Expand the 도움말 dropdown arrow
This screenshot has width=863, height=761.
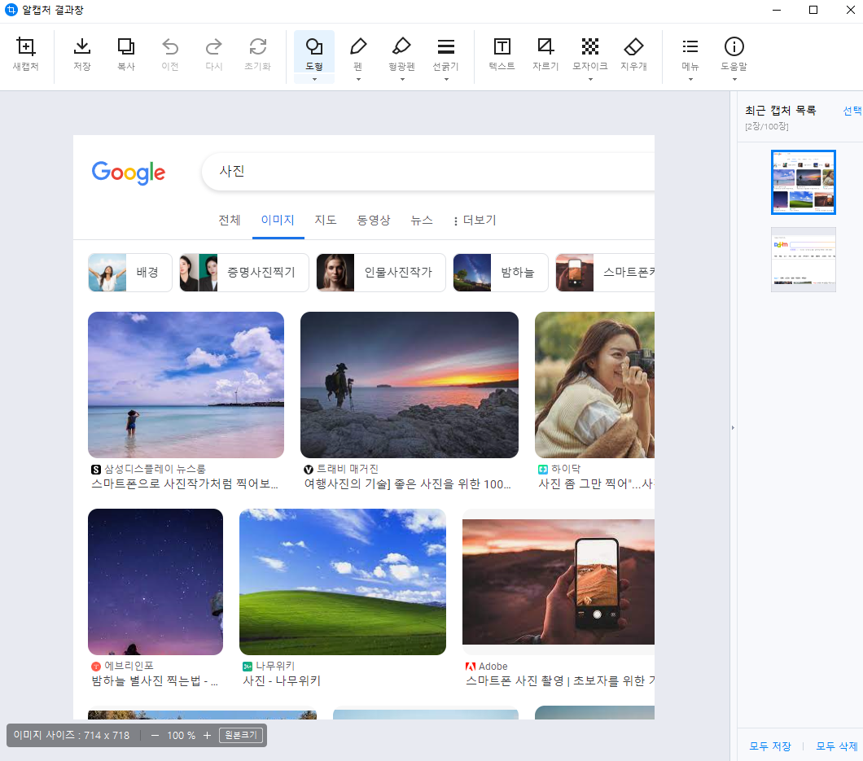click(x=734, y=79)
